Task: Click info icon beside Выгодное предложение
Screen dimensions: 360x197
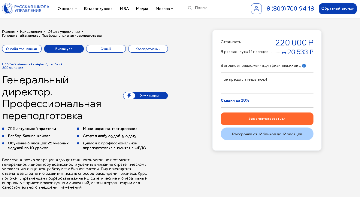Action: 304,66
